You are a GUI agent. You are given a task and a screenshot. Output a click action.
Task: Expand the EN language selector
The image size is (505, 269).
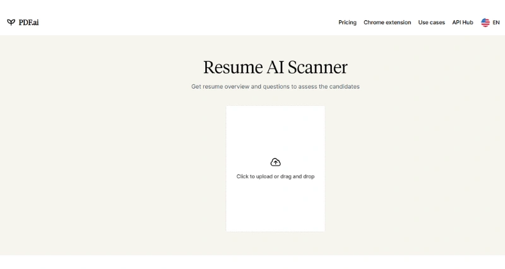[496, 22]
